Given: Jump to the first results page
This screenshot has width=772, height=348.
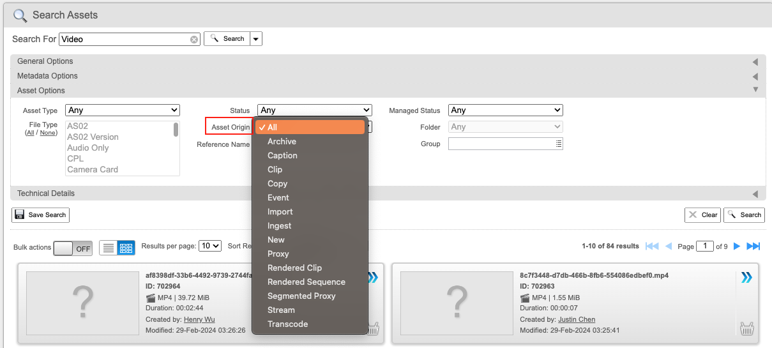Looking at the screenshot, I should 652,246.
